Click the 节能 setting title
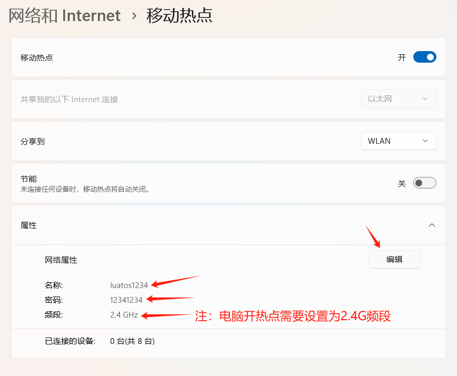This screenshot has height=376, width=457. pos(28,179)
